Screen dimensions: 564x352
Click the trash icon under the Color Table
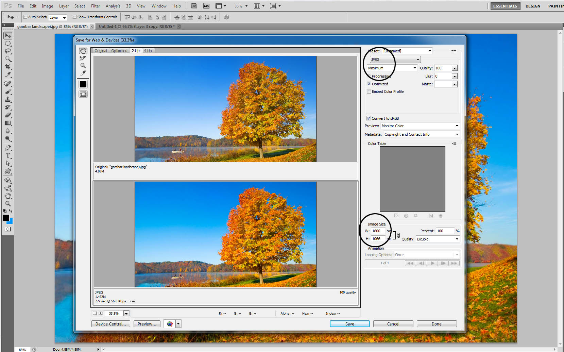[441, 215]
